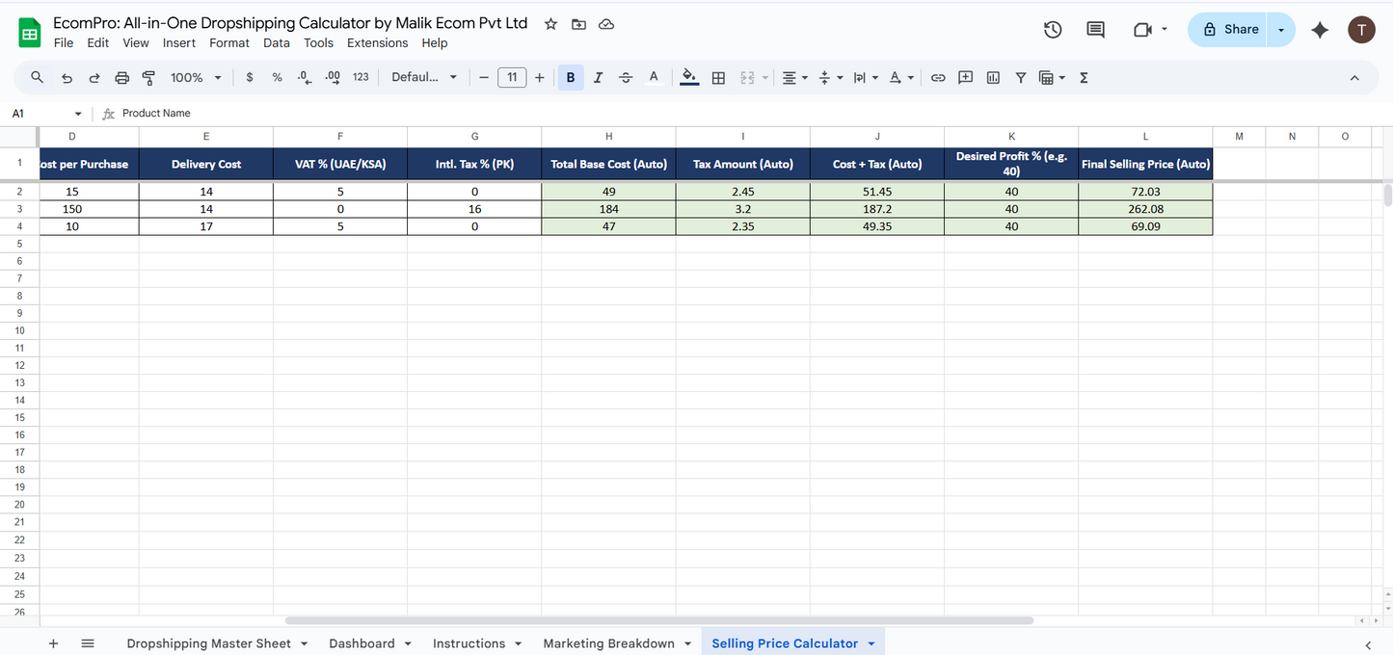This screenshot has width=1393, height=655.
Task: Open horizontal align dropdown
Action: pyautogui.click(x=794, y=77)
